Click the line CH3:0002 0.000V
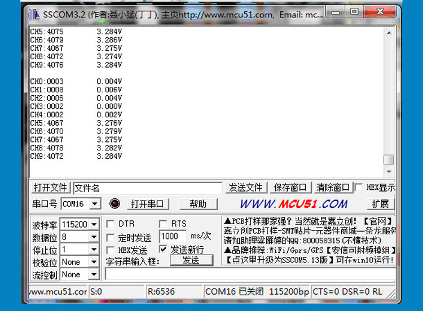 (x=76, y=106)
